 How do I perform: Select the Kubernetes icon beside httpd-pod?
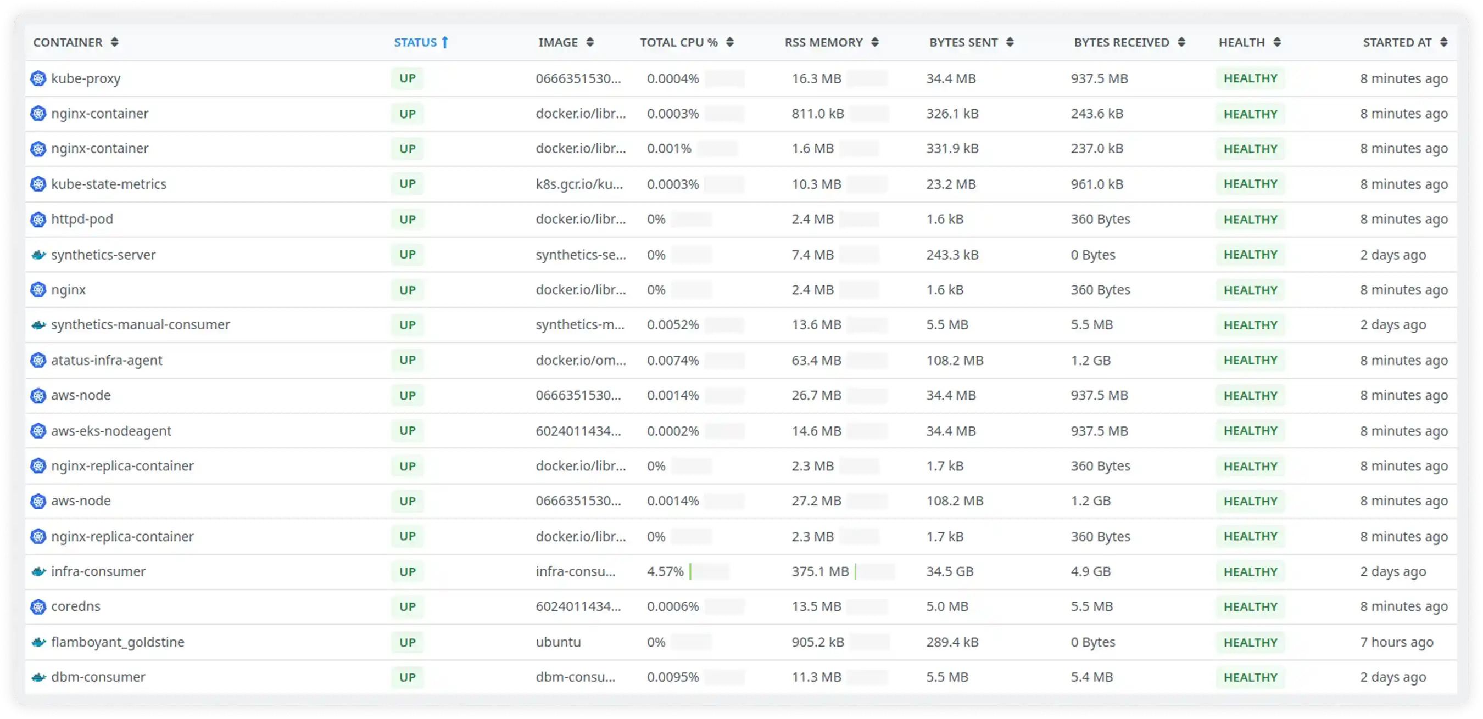point(38,218)
